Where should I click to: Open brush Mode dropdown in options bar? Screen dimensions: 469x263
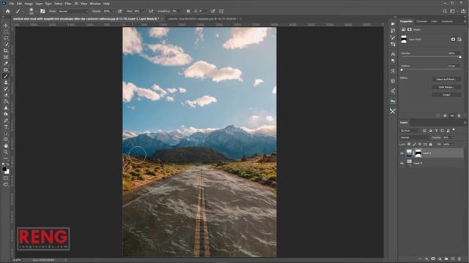73,11
